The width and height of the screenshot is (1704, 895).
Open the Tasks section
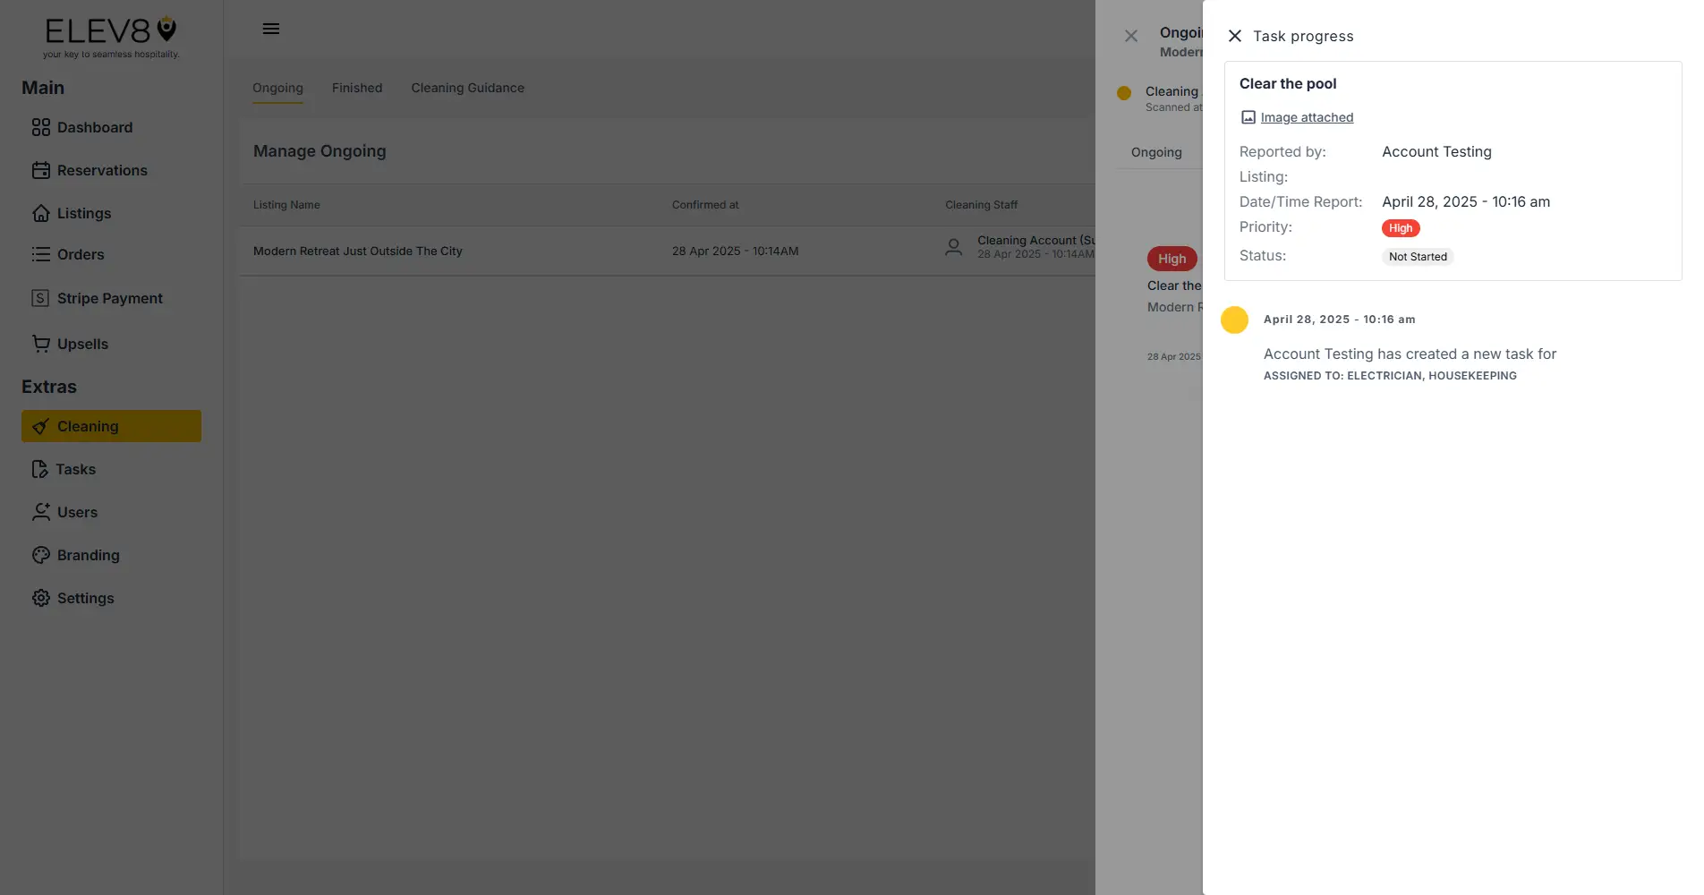tap(76, 469)
